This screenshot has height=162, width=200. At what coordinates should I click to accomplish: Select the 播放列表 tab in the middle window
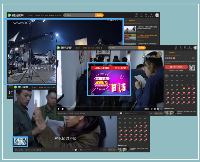pos(172,52)
